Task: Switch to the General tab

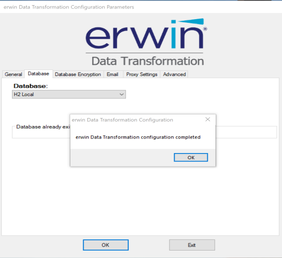Action: pyautogui.click(x=14, y=74)
